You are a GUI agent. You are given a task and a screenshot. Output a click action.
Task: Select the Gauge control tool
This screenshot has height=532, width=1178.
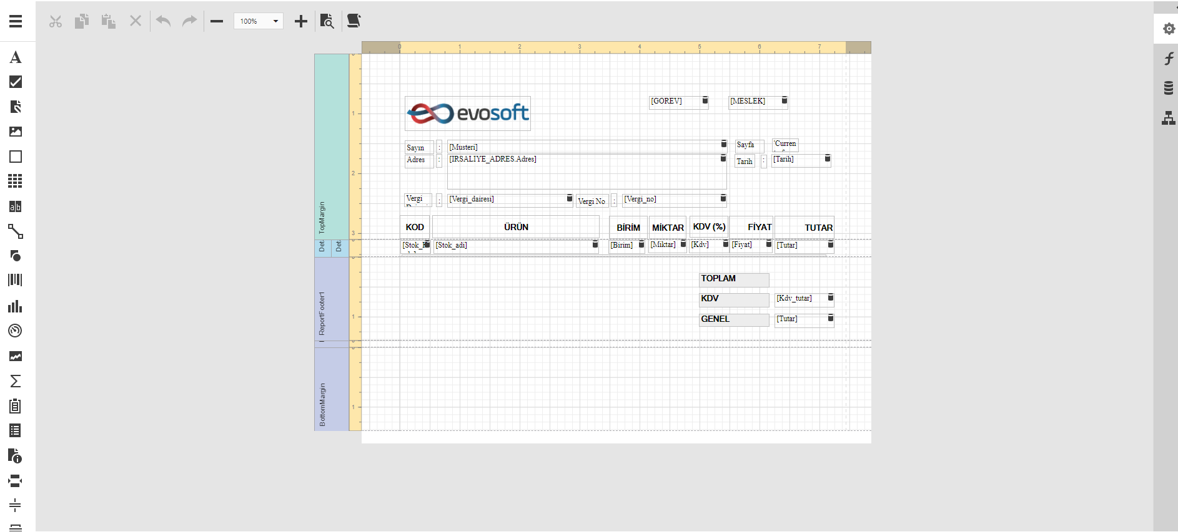[16, 331]
